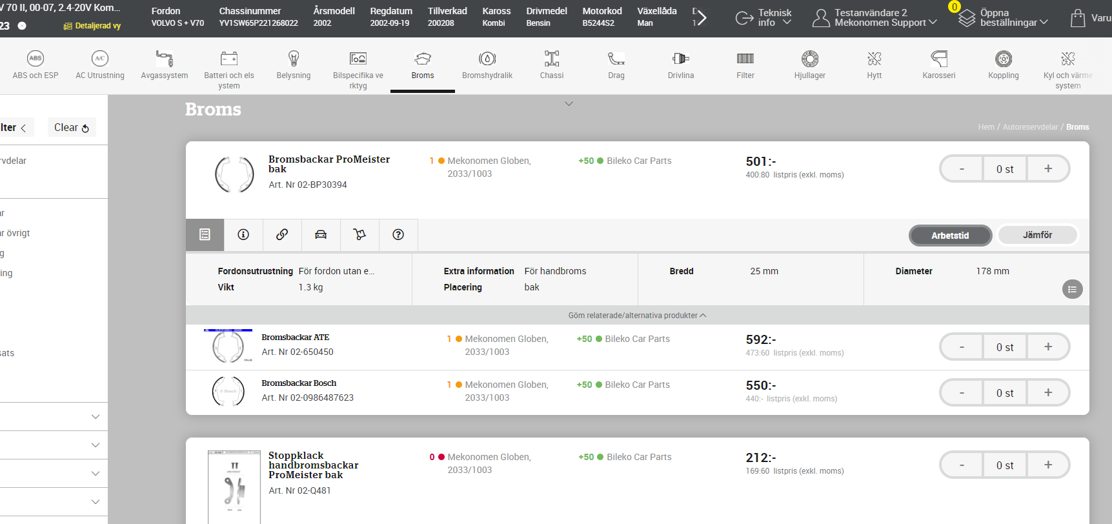Image resolution: width=1112 pixels, height=524 pixels.
Task: Open the Bromshydraulik category
Action: pos(487,65)
